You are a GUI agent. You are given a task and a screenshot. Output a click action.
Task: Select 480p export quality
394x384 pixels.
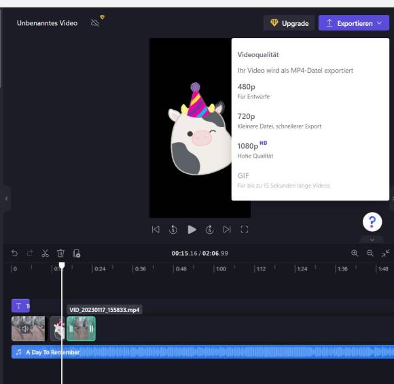[x=310, y=92]
